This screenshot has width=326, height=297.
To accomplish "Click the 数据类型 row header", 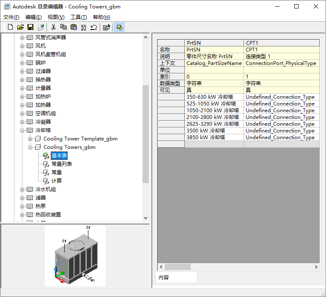I will 171,84.
